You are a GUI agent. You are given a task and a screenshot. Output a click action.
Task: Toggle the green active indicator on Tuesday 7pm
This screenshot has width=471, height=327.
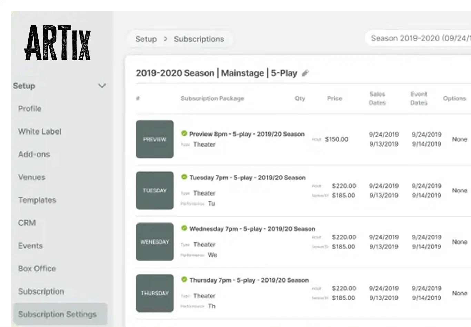point(184,177)
